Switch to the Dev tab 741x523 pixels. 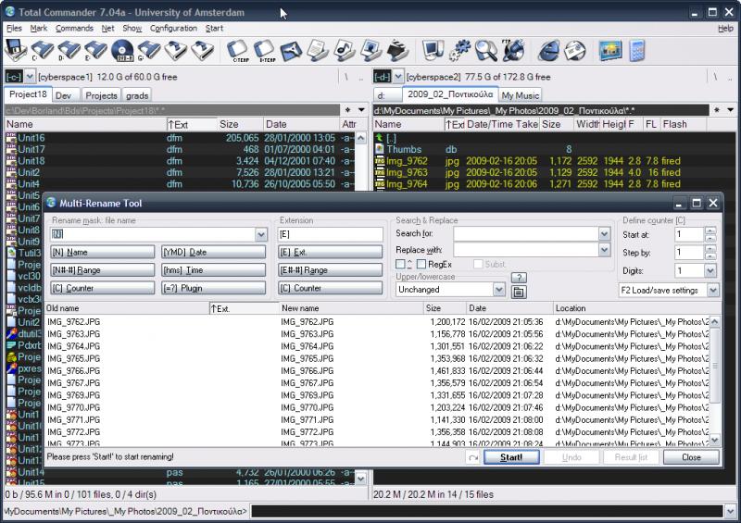(63, 95)
